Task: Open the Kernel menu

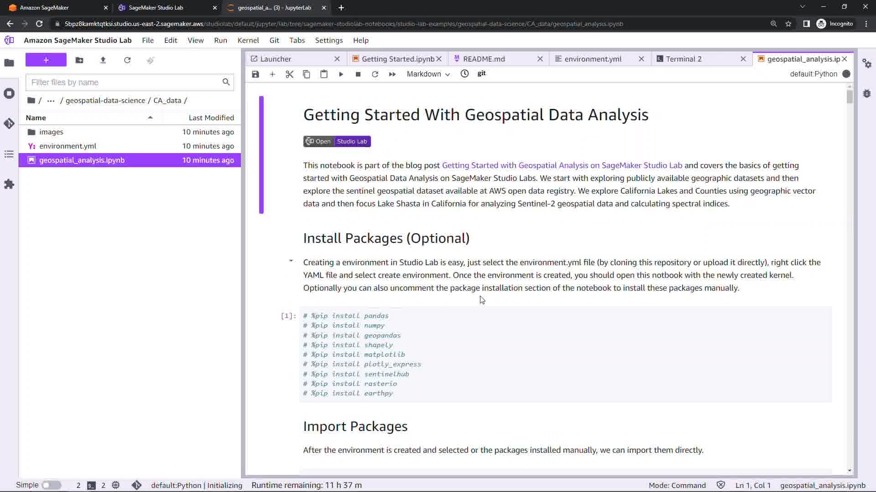Action: pyautogui.click(x=248, y=40)
